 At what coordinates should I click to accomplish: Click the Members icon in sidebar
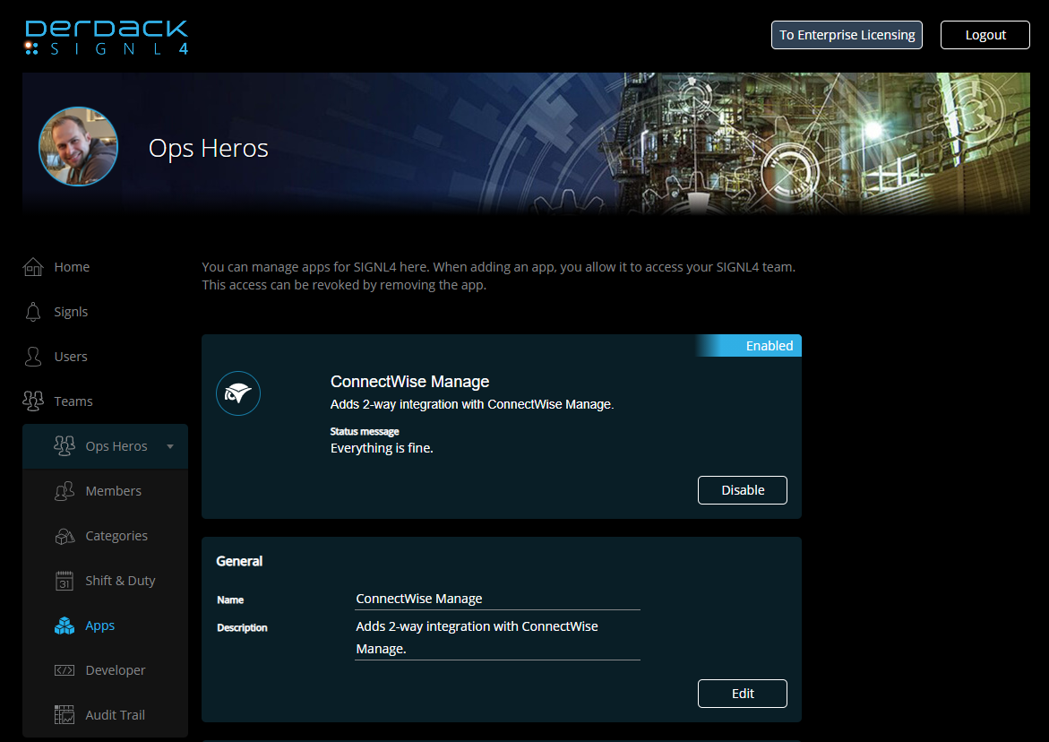click(64, 491)
